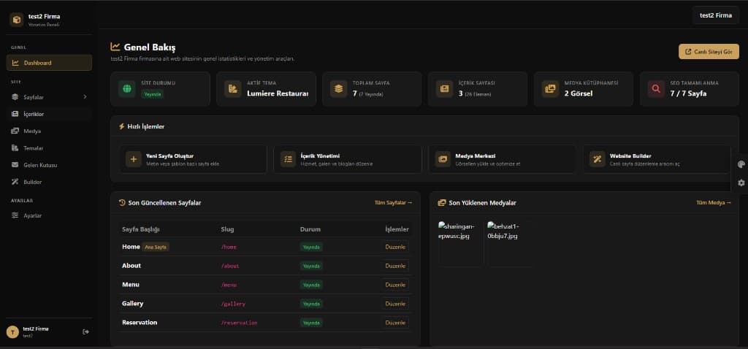Open the behzat1-0bbju7.jpg thumbnail

point(511,242)
